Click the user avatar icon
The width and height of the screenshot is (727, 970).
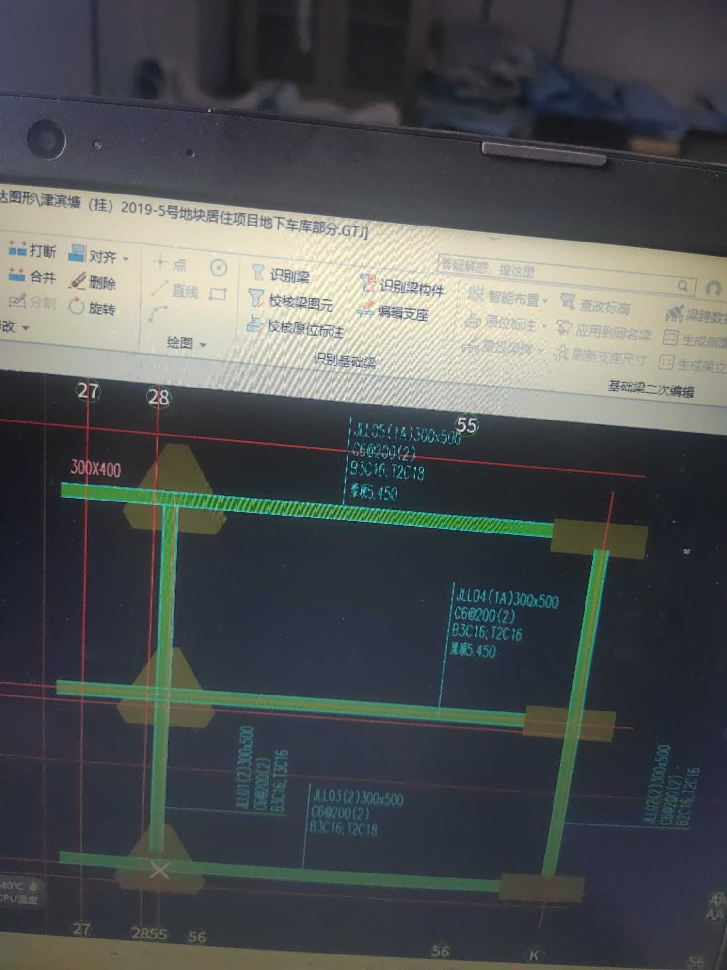(714, 289)
